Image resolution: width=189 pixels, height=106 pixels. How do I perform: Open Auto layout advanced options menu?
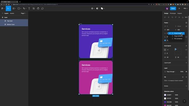click(x=186, y=50)
